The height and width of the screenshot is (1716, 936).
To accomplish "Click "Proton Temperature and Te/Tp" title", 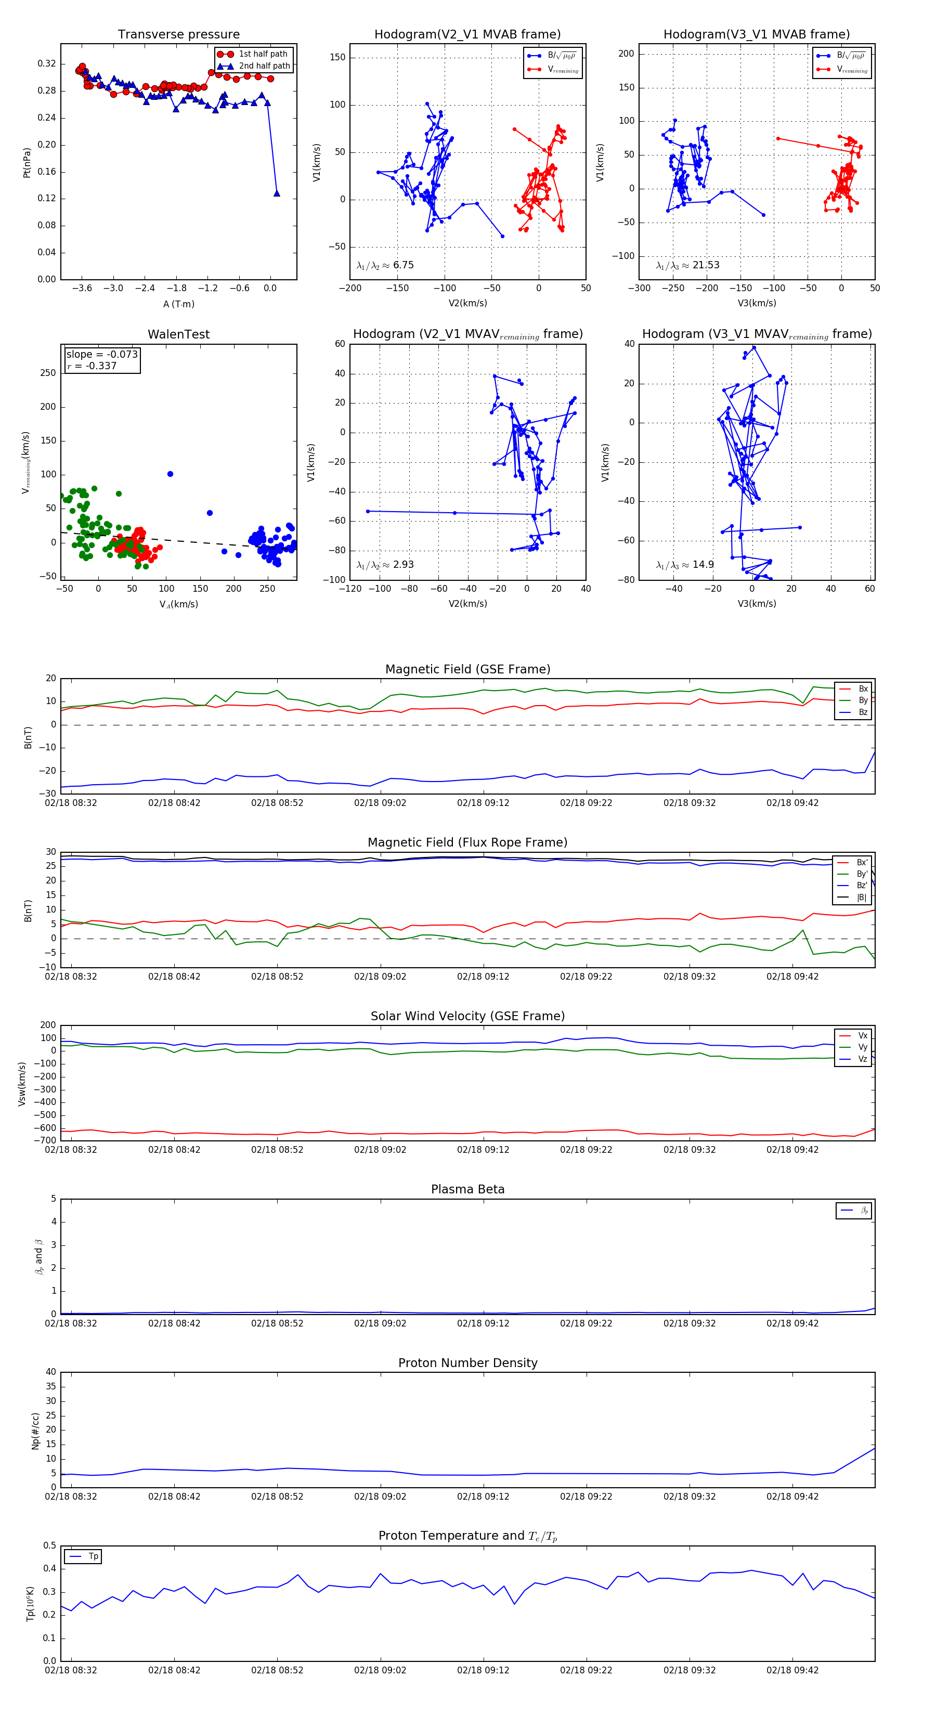I will pos(467,1536).
